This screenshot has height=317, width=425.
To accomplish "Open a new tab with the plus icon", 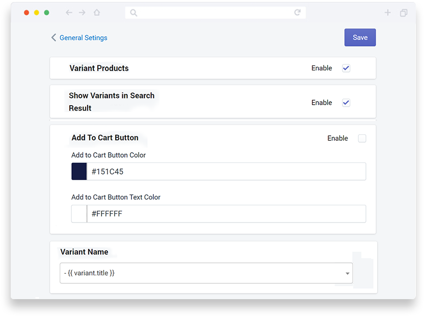I will pos(388,12).
